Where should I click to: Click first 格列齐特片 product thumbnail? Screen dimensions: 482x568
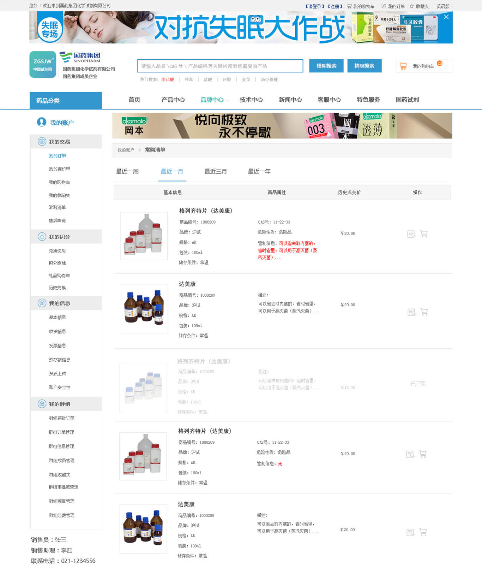[144, 236]
